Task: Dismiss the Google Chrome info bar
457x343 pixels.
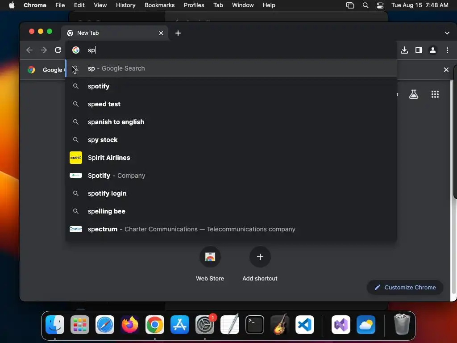Action: pos(446,70)
